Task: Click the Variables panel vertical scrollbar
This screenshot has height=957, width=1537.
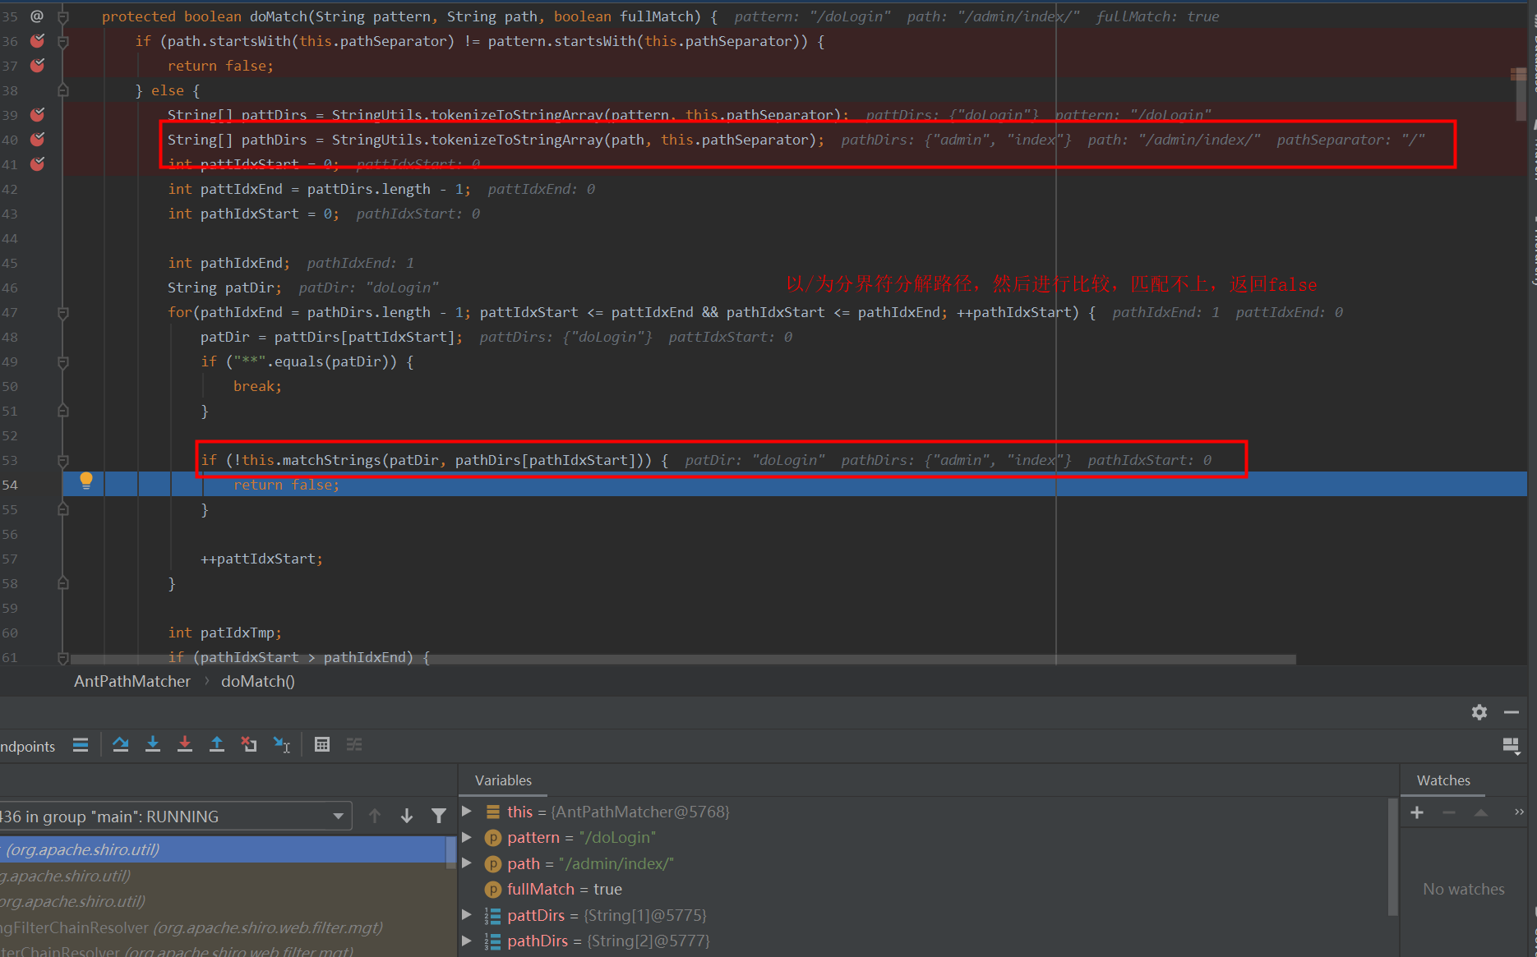Action: [x=1392, y=857]
